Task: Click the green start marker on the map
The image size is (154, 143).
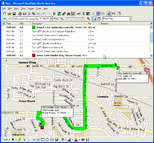Action: 118,68
